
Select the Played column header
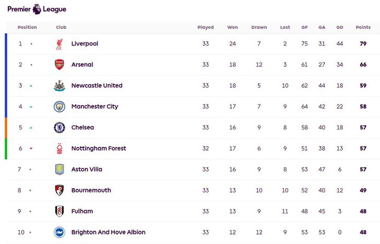click(x=206, y=27)
